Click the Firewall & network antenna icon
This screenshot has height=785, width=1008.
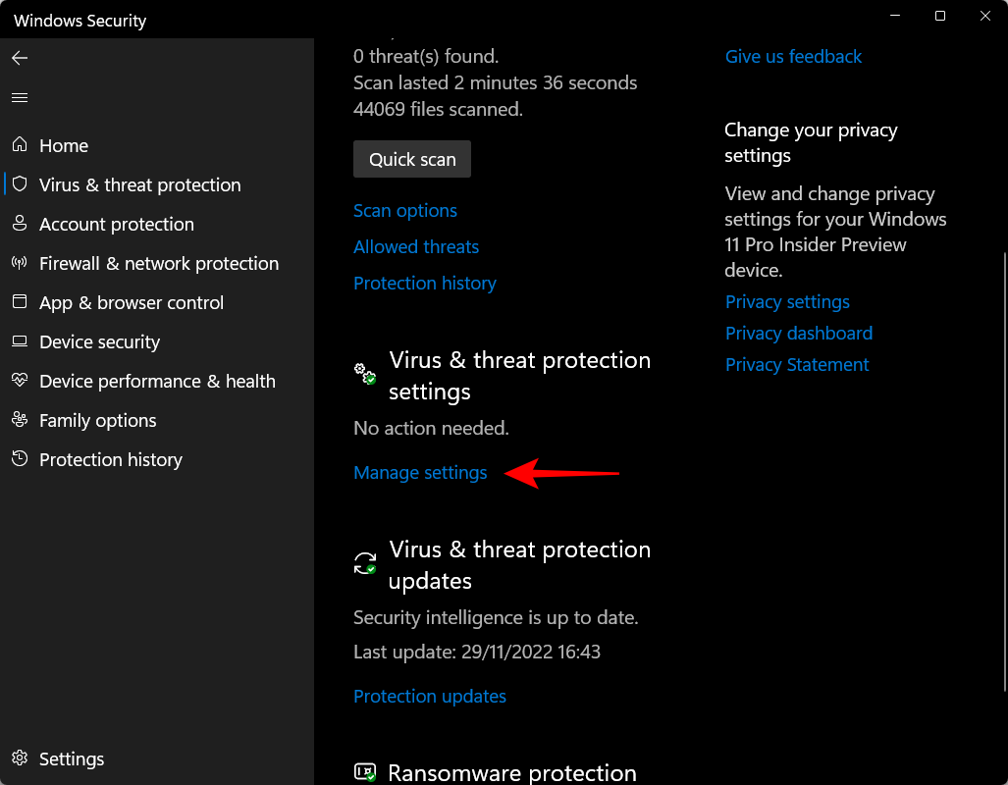tap(20, 263)
